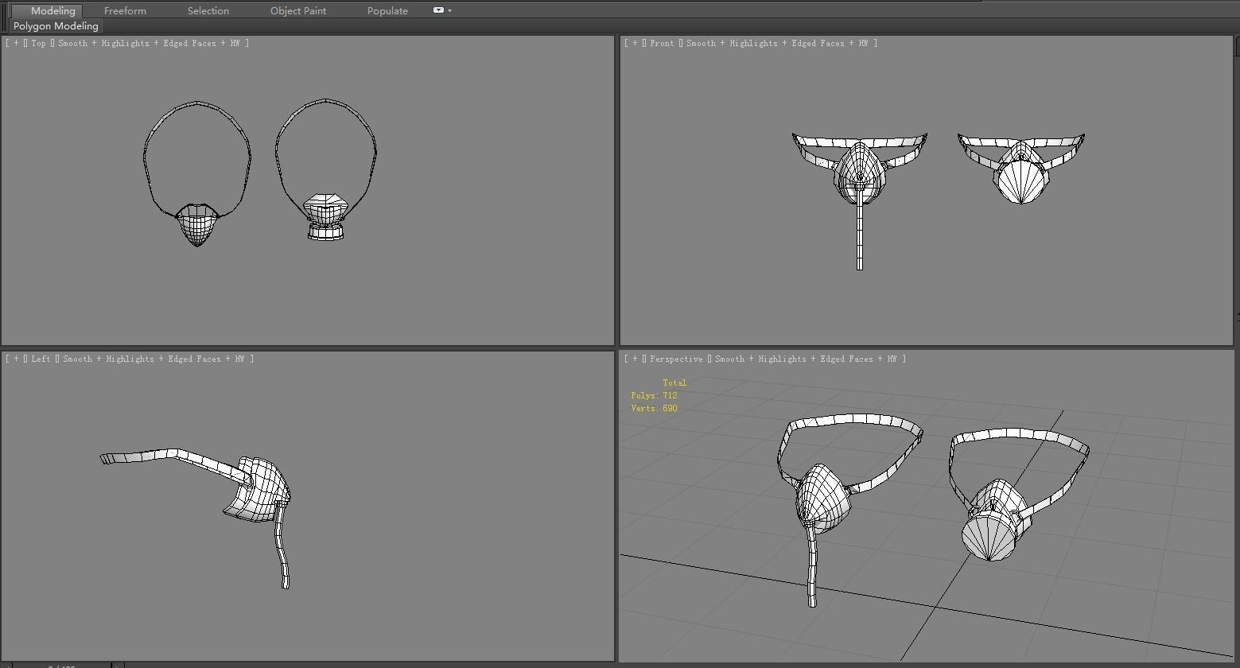Click the Perspective viewport name label
This screenshot has height=668, width=1240.
pyautogui.click(x=676, y=359)
